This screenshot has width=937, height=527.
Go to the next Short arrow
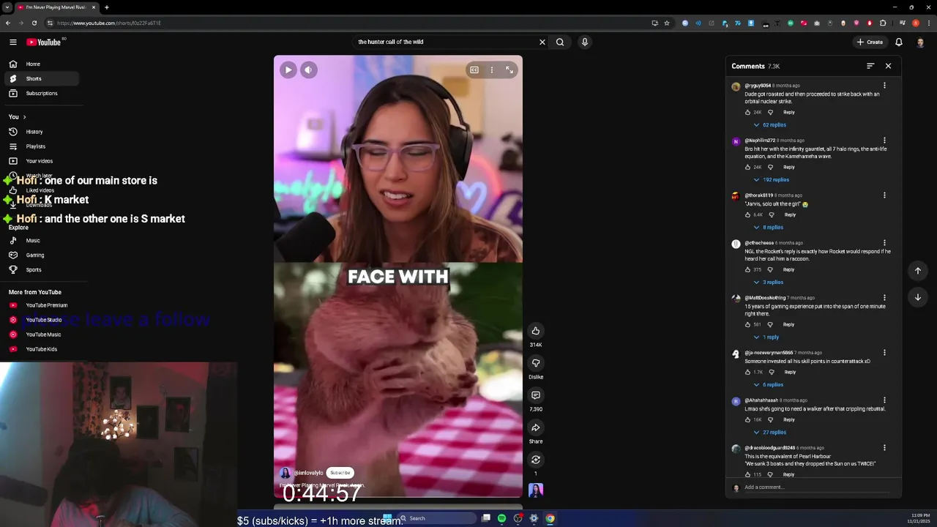(x=918, y=297)
